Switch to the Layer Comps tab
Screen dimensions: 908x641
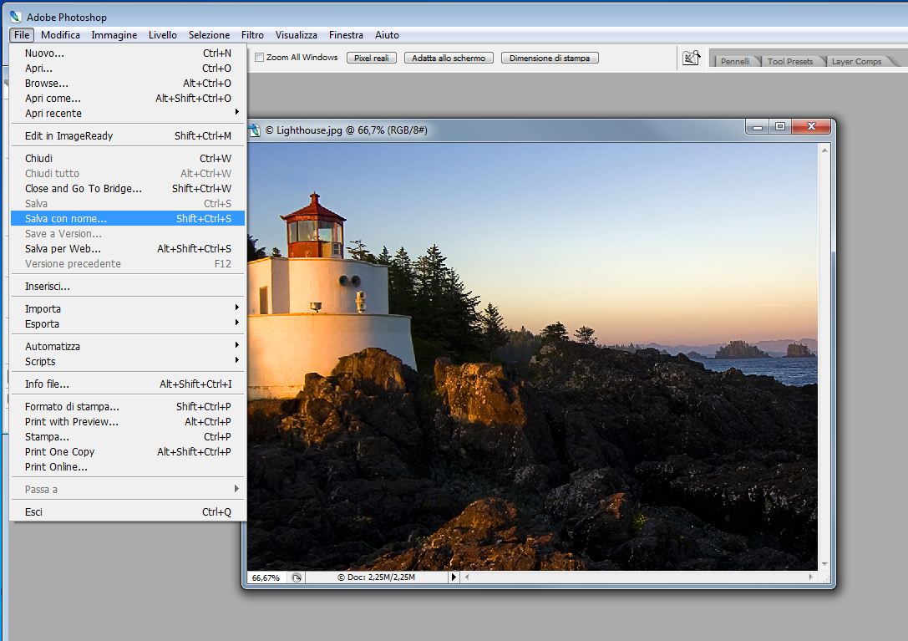(856, 62)
